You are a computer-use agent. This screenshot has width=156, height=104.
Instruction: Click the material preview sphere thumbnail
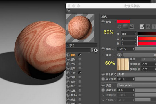click(x=80, y=28)
